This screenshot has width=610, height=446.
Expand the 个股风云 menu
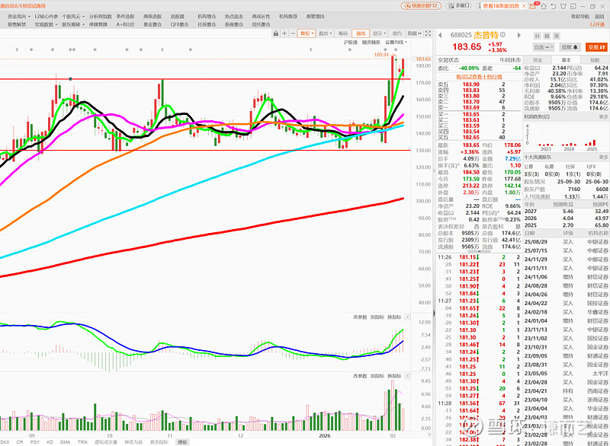pos(73,16)
